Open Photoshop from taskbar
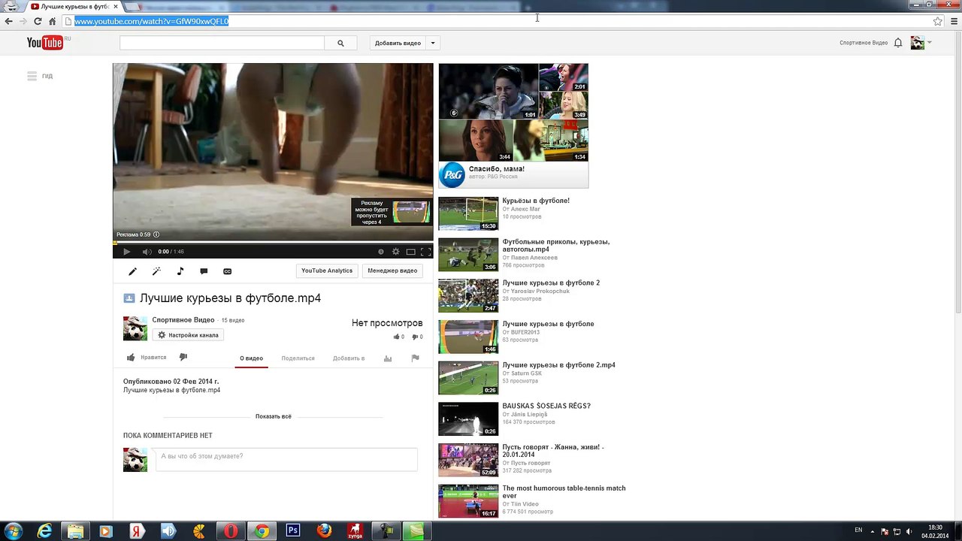Image resolution: width=962 pixels, height=541 pixels. [293, 531]
